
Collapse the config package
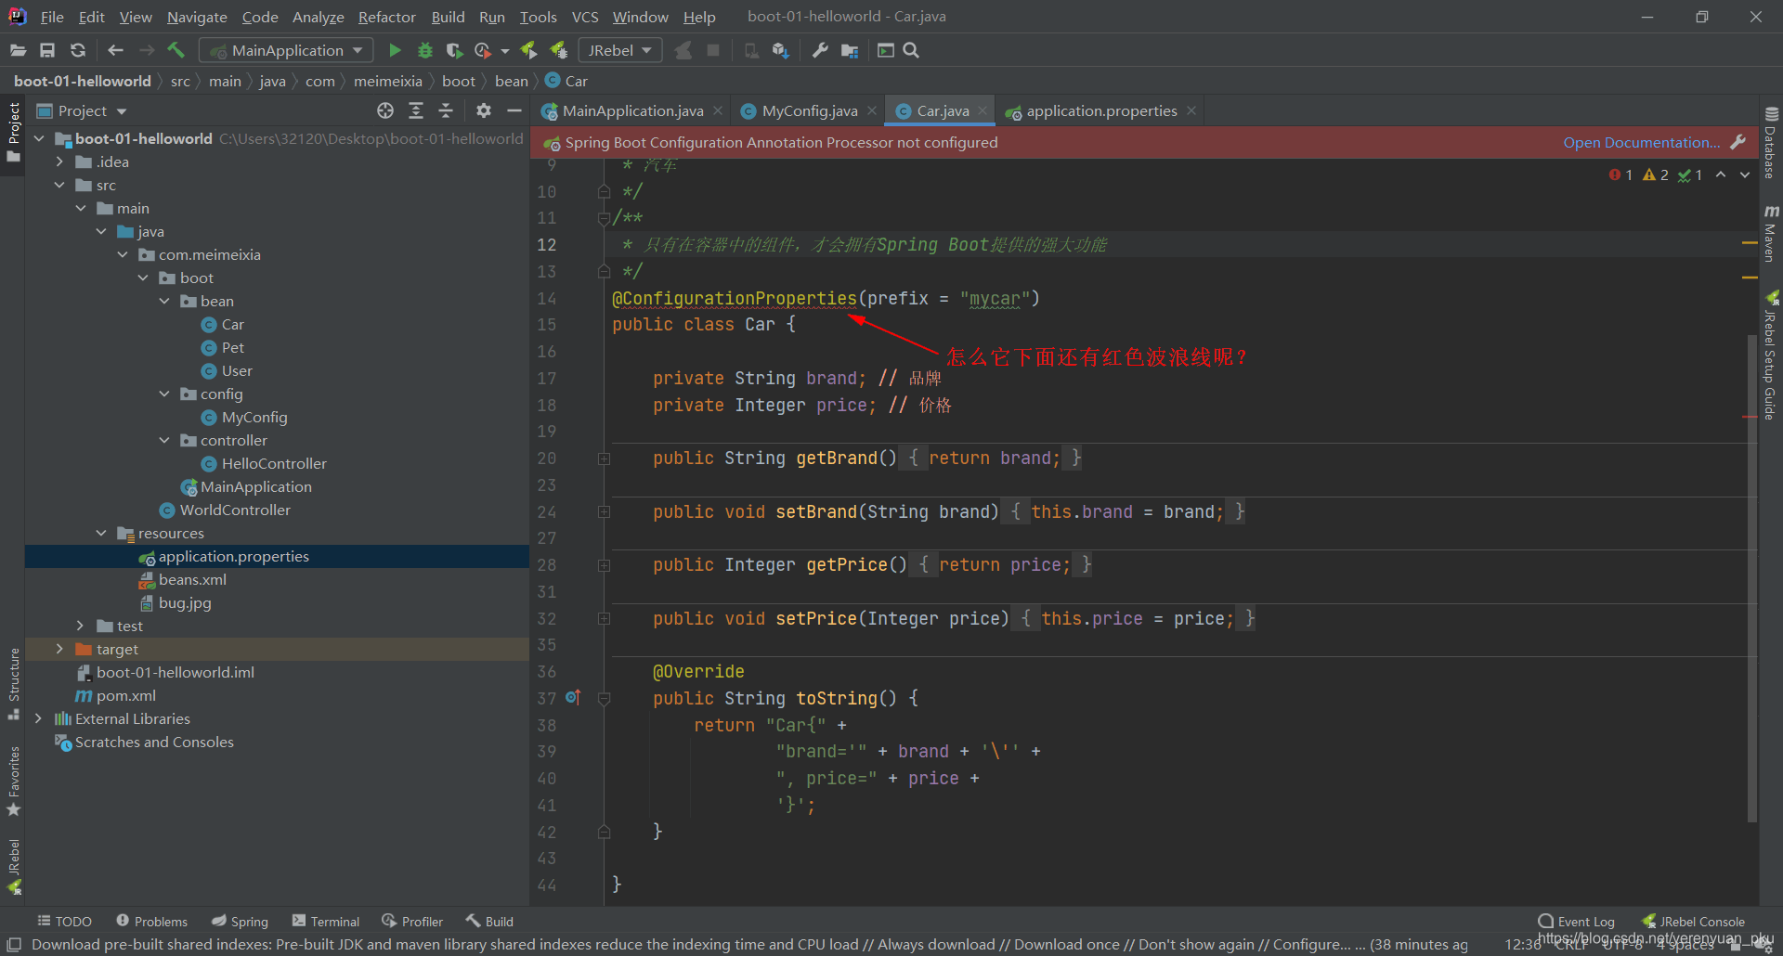tap(164, 394)
